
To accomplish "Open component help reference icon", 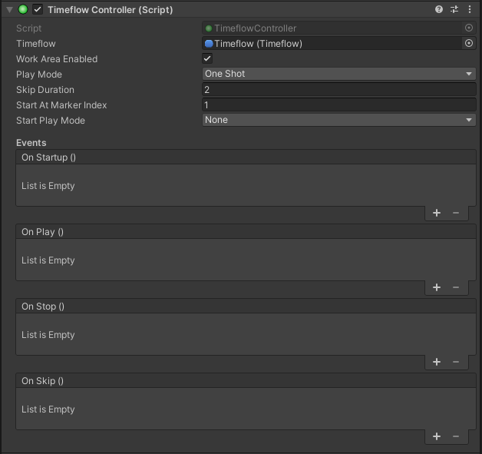I will (x=439, y=9).
